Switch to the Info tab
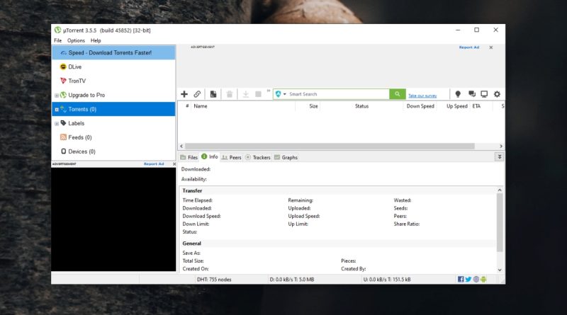 tap(210, 156)
